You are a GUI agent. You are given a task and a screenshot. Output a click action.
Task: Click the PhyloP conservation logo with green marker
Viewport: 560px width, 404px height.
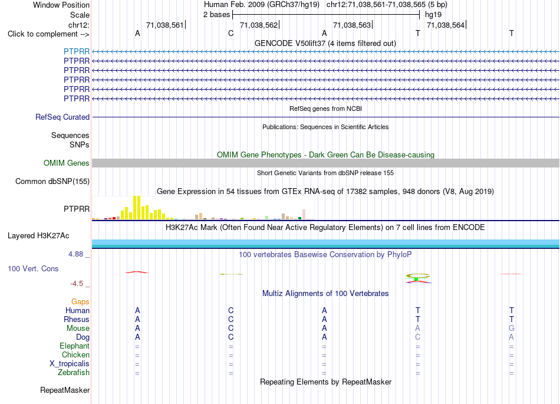(418, 278)
